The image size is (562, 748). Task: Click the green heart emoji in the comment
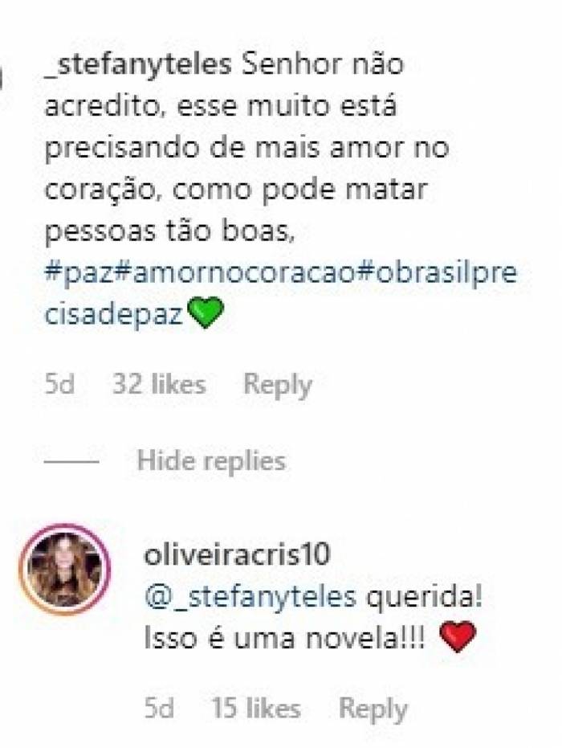pos(205,313)
